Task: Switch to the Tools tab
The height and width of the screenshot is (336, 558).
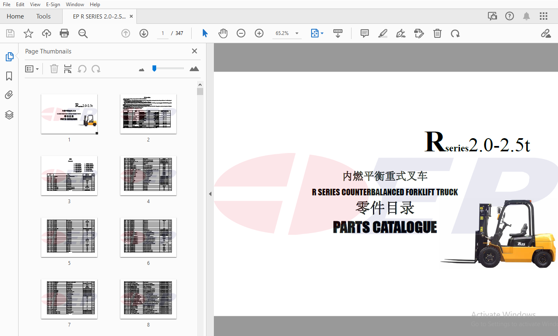Action: click(x=43, y=16)
